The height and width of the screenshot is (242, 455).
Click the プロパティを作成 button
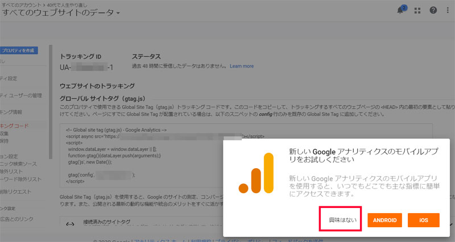point(18,50)
